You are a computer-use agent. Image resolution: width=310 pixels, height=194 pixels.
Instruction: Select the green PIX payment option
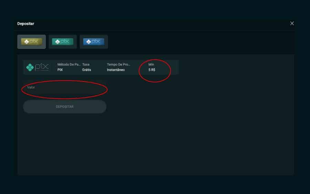(63, 42)
